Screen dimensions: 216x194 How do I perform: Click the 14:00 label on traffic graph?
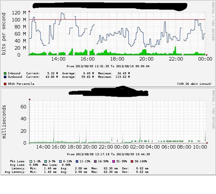pos(58,59)
